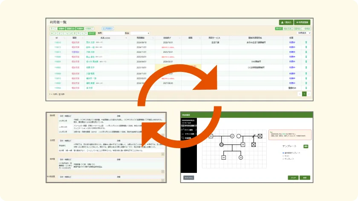Open the 50件表示 page size dropdown
The width and height of the screenshot is (358, 201).
[304, 33]
